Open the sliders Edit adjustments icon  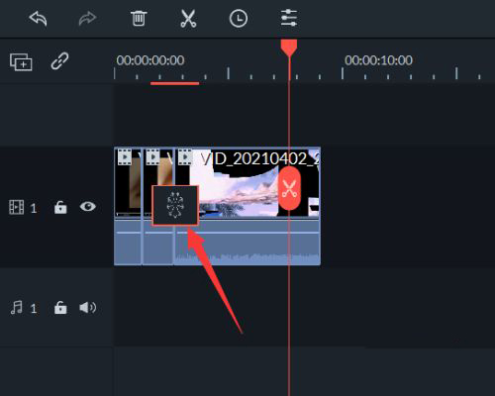click(289, 18)
